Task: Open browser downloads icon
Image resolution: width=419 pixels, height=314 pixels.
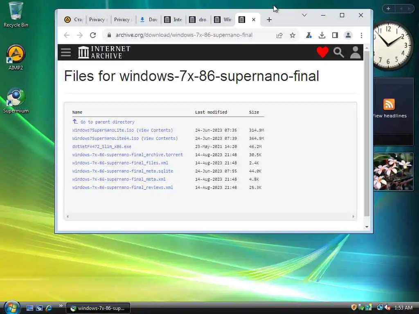Action: (x=322, y=35)
